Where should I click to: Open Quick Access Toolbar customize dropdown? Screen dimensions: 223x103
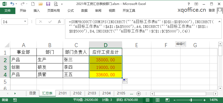[62, 4]
